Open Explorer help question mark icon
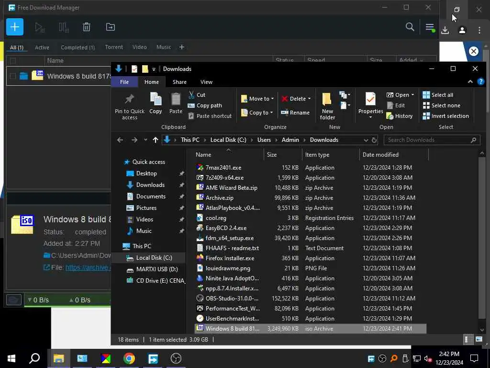Image resolution: width=490 pixels, height=368 pixels. [x=480, y=82]
